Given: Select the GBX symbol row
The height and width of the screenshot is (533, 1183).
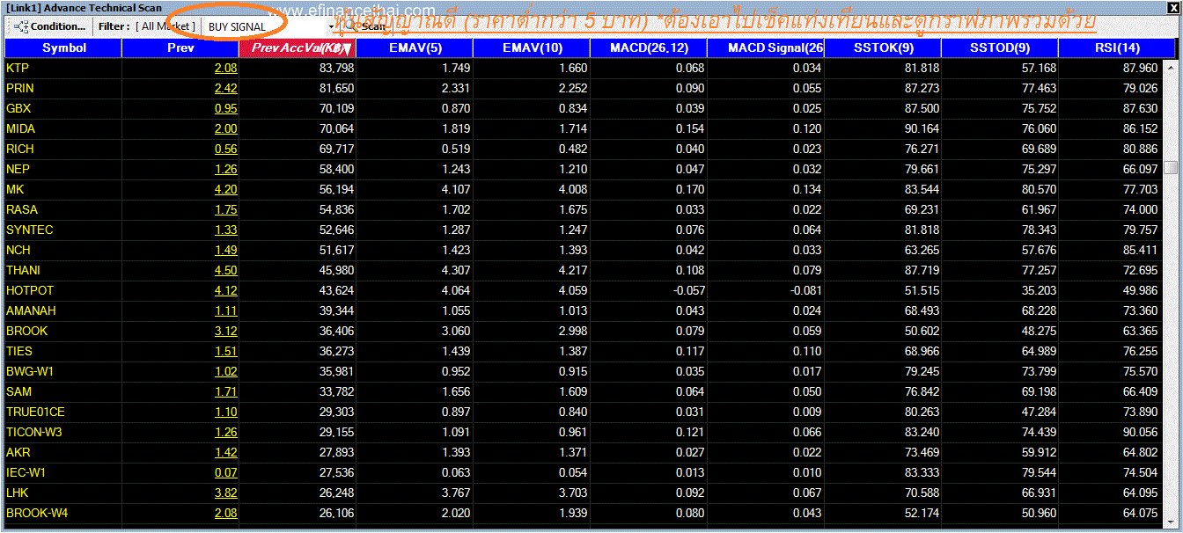Looking at the screenshot, I should click(584, 108).
